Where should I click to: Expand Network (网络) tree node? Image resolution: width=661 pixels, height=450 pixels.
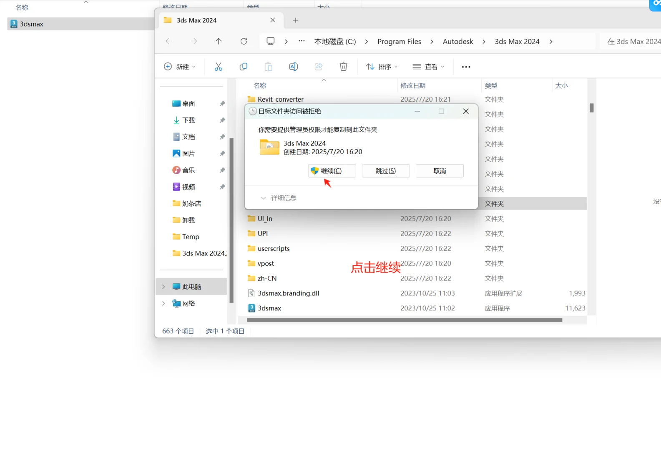click(x=163, y=303)
